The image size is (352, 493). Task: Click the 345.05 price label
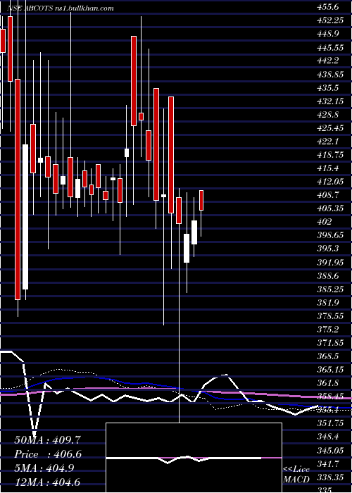tap(329, 450)
